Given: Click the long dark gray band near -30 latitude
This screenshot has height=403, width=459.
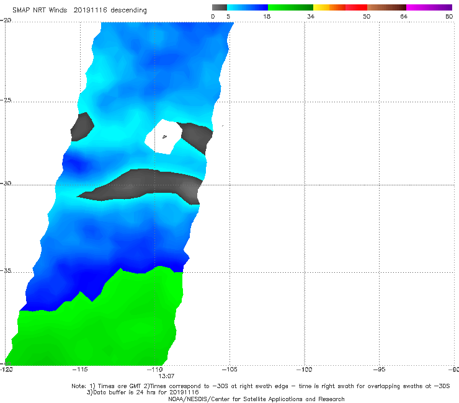Looking at the screenshot, I should 140,186.
